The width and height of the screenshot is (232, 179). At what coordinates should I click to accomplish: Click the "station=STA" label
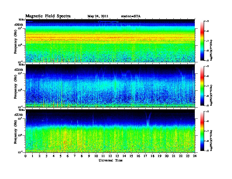[131, 16]
